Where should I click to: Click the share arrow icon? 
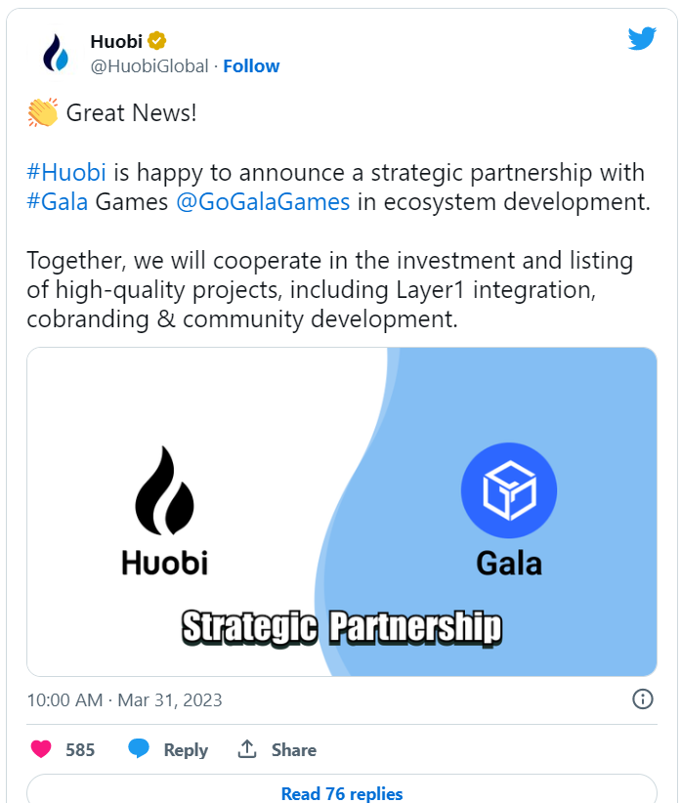tap(247, 749)
